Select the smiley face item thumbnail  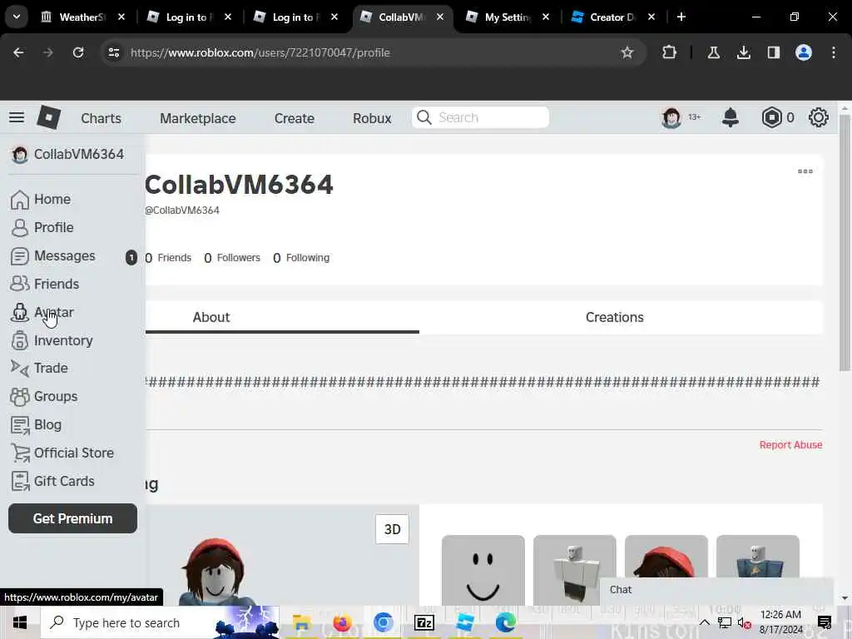[483, 570]
